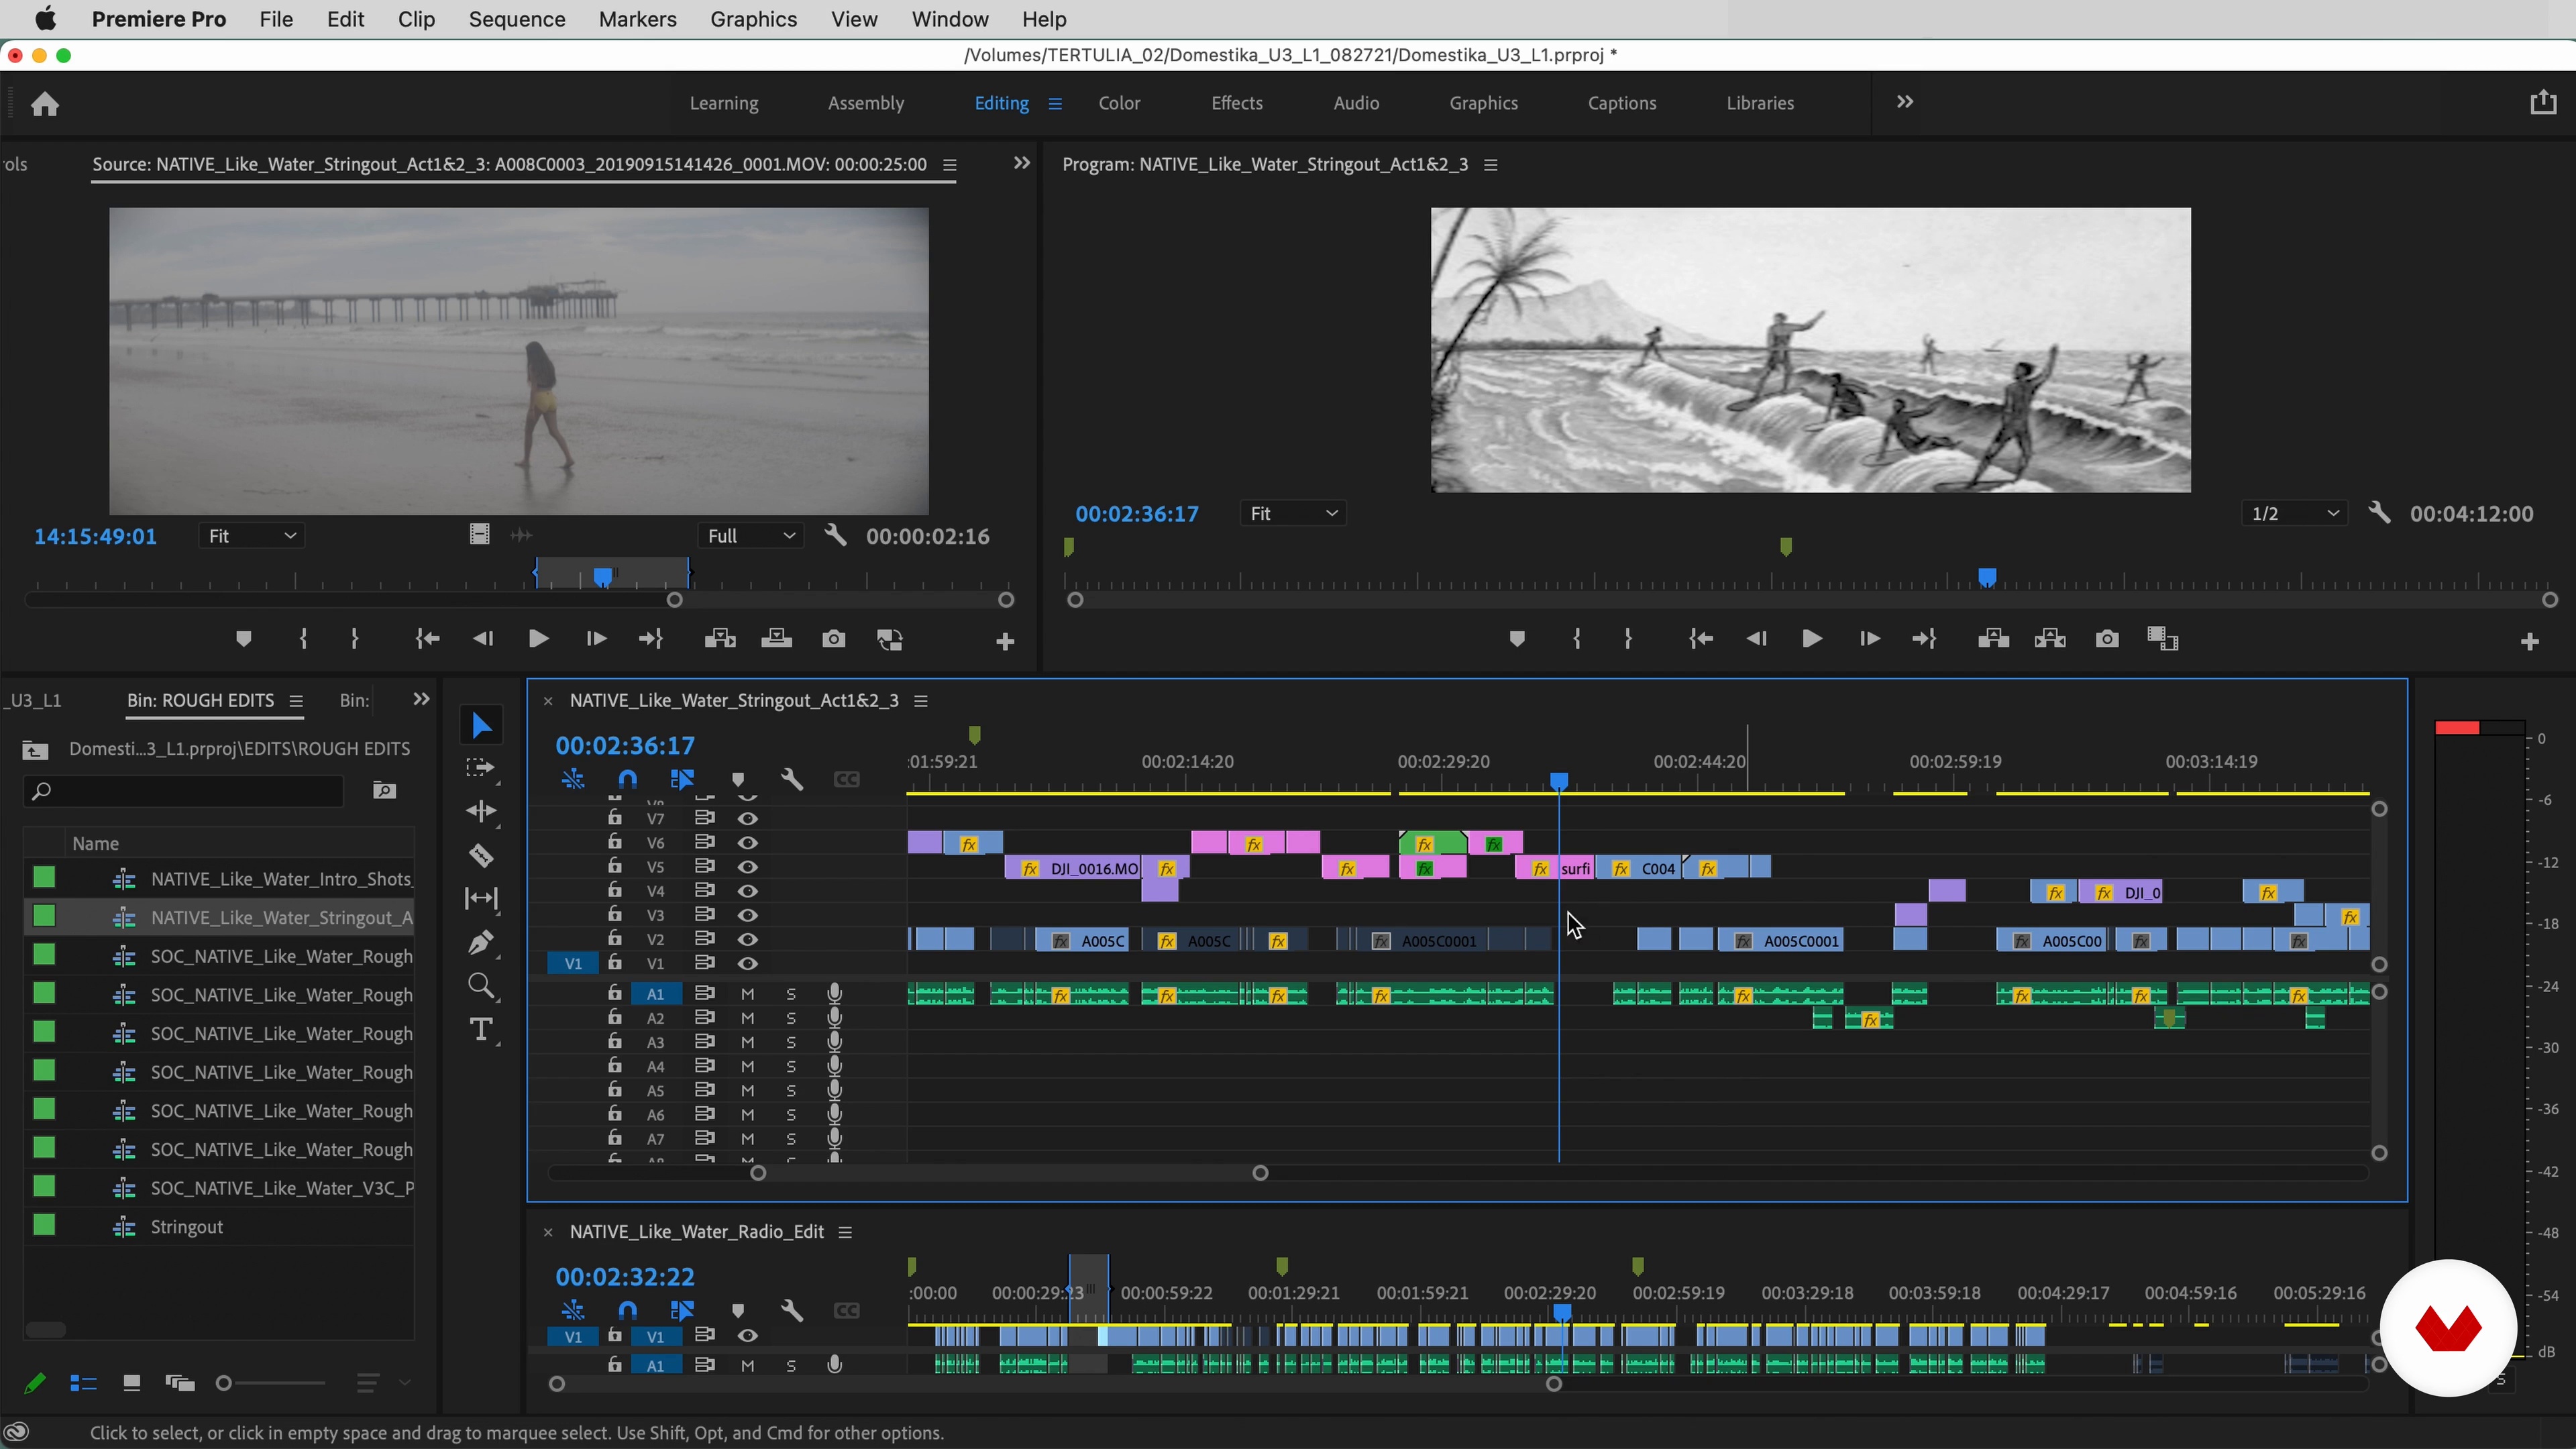Open Program playback resolution 1/2 dropdown
The height and width of the screenshot is (1449, 2576).
2294,513
